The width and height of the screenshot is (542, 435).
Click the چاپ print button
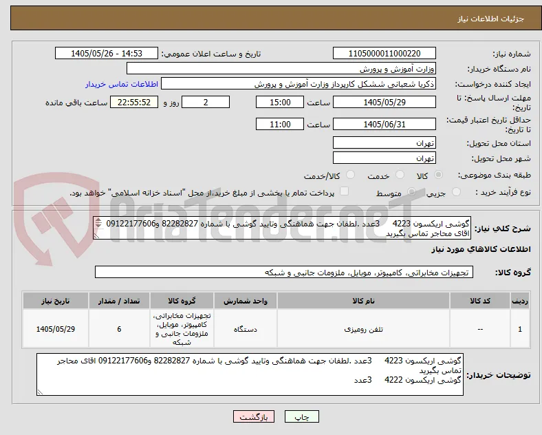(x=302, y=416)
